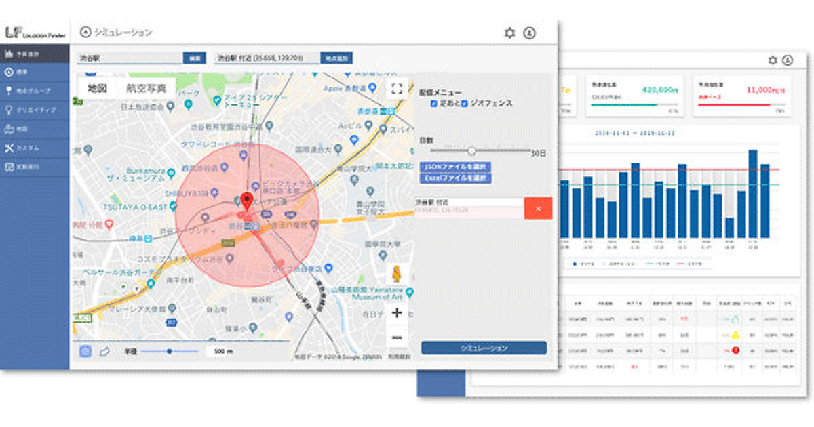Image resolution: width=814 pixels, height=427 pixels.
Task: Remove 渋谷駅 付近 entry with red X
Action: click(538, 209)
